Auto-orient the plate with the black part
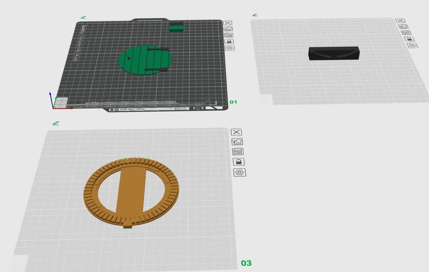 pyautogui.click(x=403, y=27)
